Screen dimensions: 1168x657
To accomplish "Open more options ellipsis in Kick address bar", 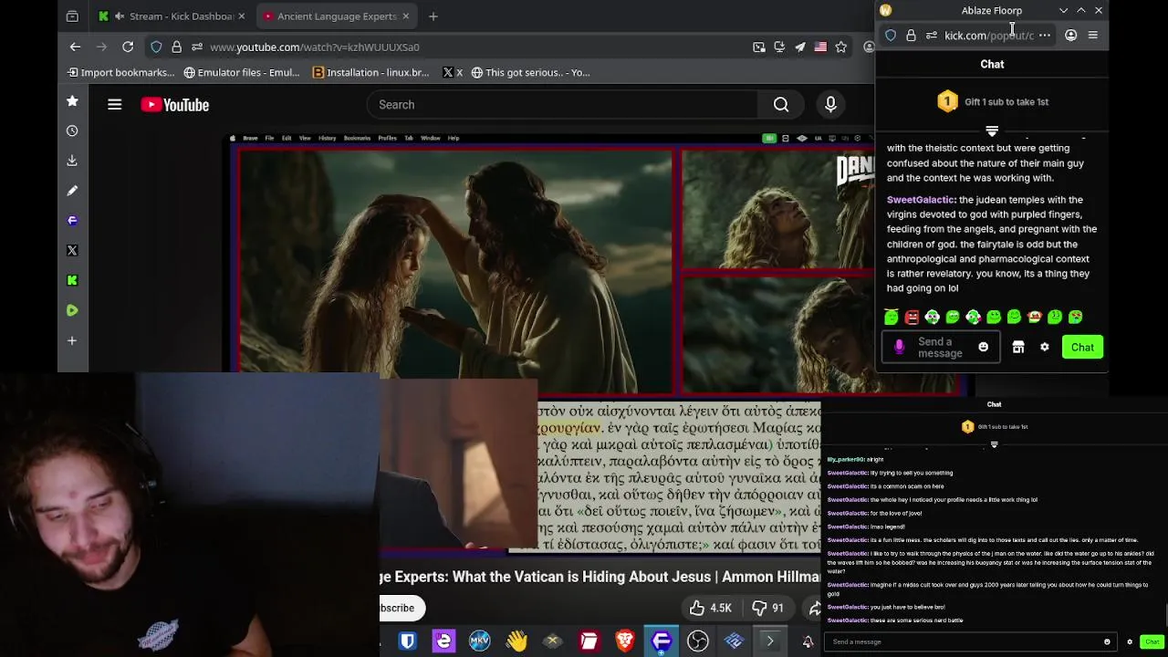I will (1045, 36).
